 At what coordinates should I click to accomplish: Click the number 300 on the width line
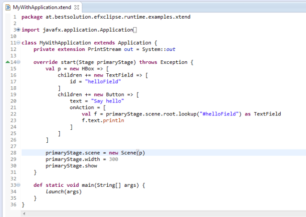coord(113,159)
